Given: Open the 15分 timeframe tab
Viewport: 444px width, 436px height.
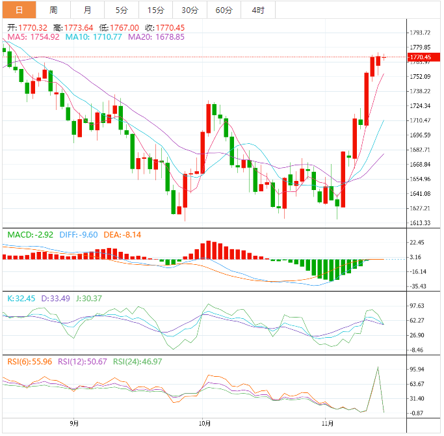Looking at the screenshot, I should 156,10.
